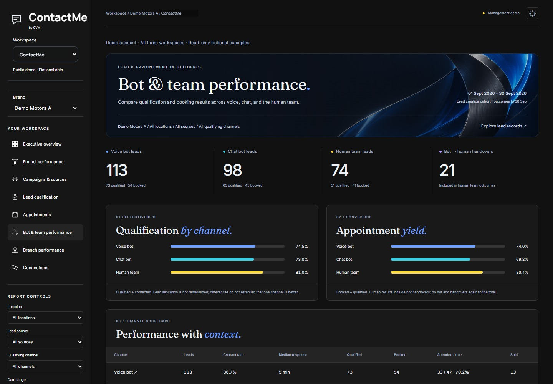Click the Executive overview grid icon
This screenshot has height=384, width=553.
tap(15, 144)
